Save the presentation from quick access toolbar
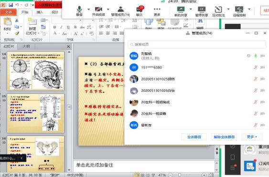The height and width of the screenshot is (177, 269). point(11,5)
